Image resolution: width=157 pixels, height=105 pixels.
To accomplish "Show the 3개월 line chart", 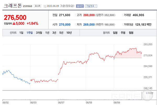I will 39,33.
